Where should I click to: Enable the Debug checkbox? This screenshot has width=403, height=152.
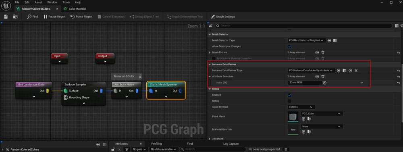tap(289, 101)
